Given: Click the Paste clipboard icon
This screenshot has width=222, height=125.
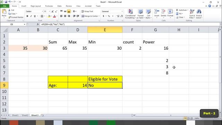Looking at the screenshot, I should (4, 11).
